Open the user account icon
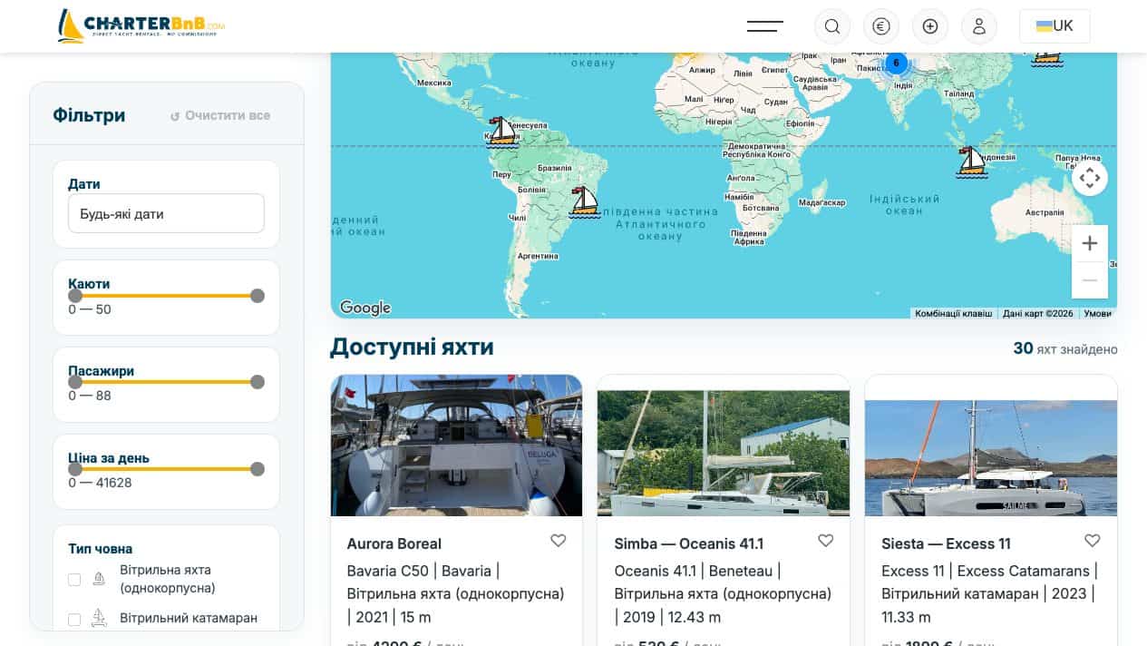1147x646 pixels. [979, 26]
